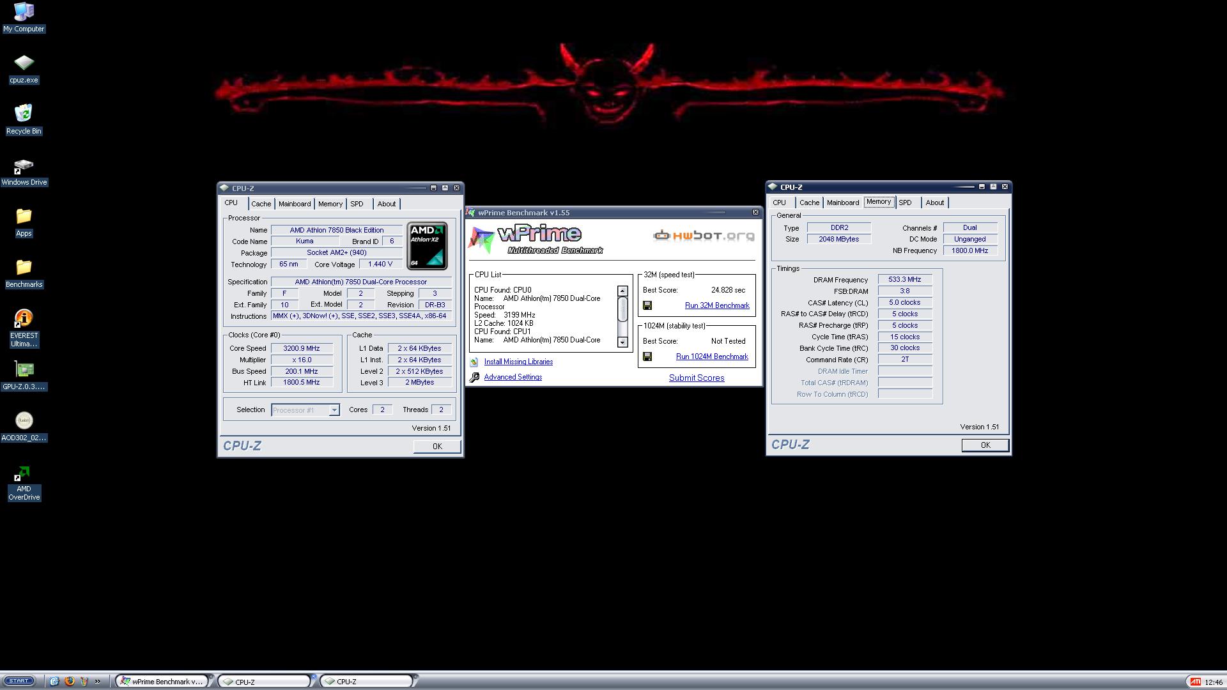This screenshot has width=1227, height=690.
Task: Click DRAM Frequency value 533.3 MHz
Action: click(x=905, y=279)
